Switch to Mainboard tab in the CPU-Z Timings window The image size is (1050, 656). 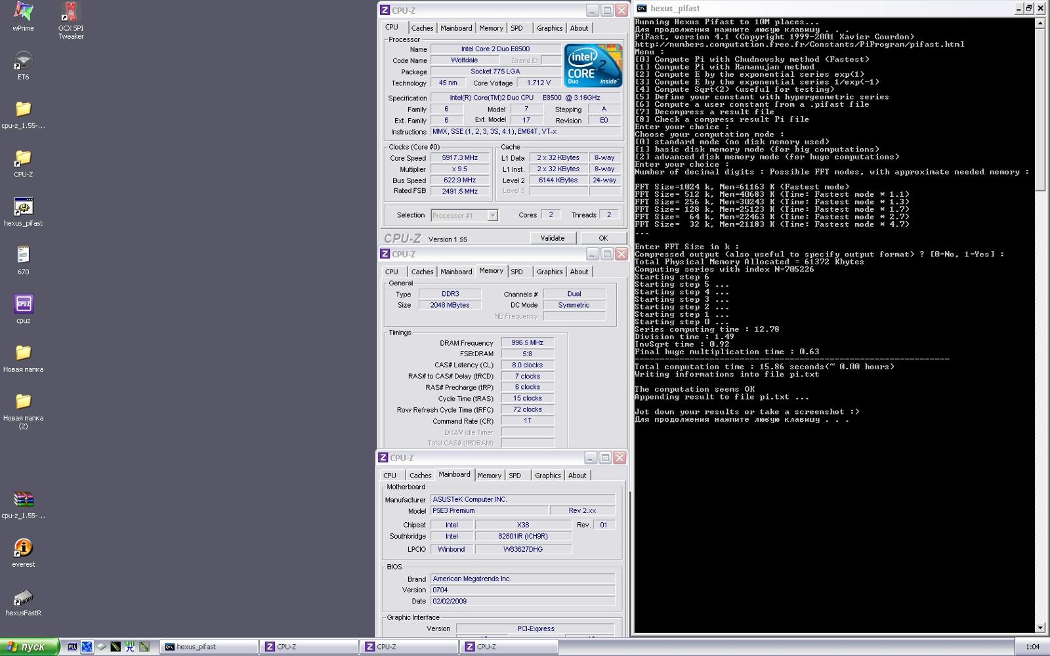(456, 272)
